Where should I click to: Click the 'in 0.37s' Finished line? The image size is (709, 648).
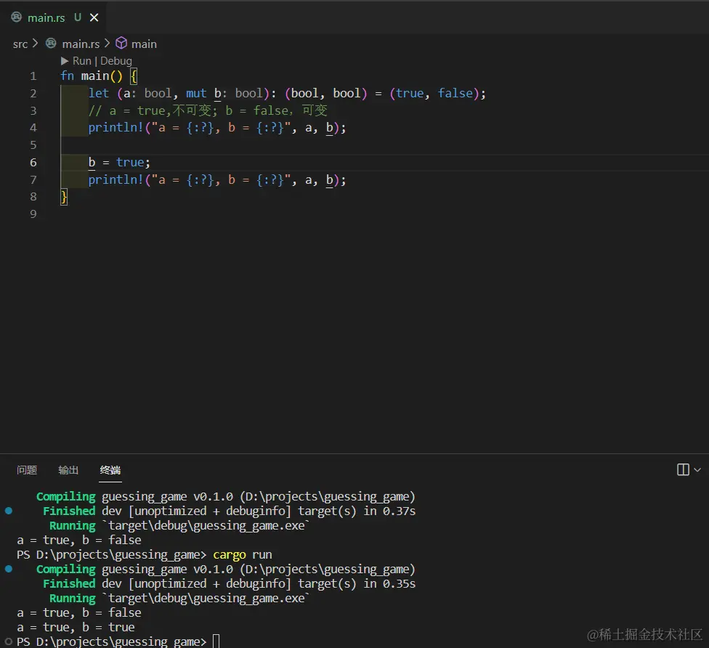[x=230, y=511]
